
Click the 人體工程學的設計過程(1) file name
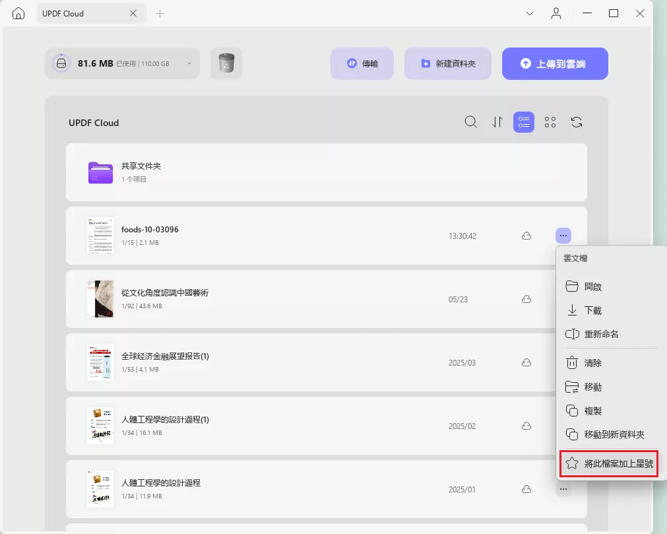165,420
